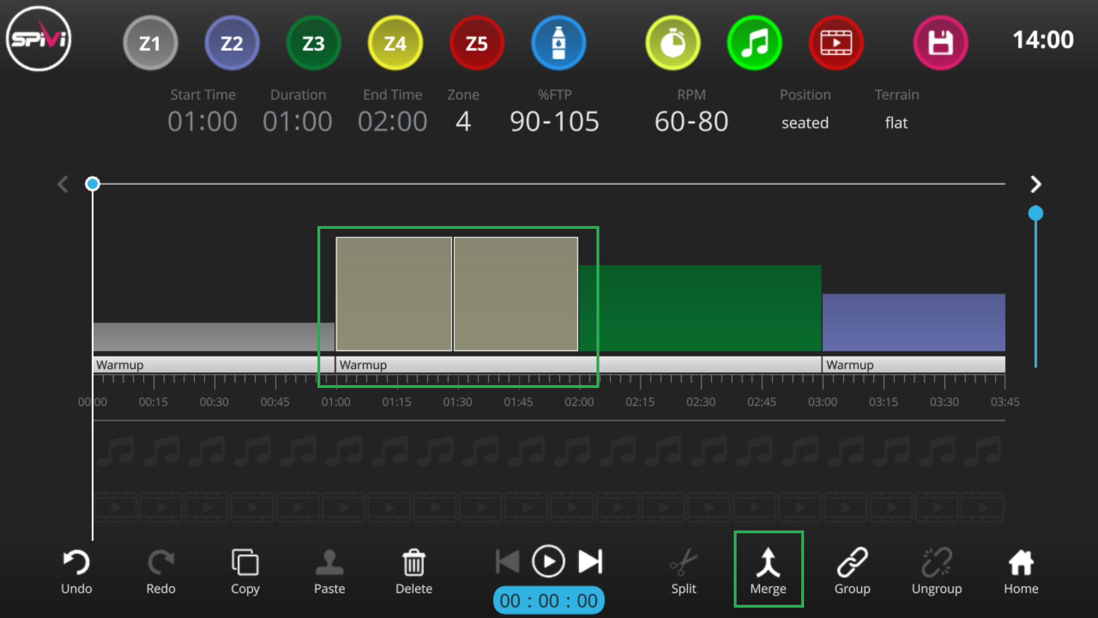Open the red video clip icon
Viewport: 1098px width, 618px height.
click(x=836, y=43)
